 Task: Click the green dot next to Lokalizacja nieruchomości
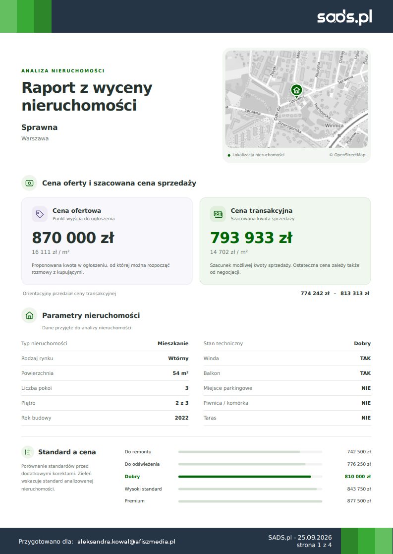tap(229, 155)
